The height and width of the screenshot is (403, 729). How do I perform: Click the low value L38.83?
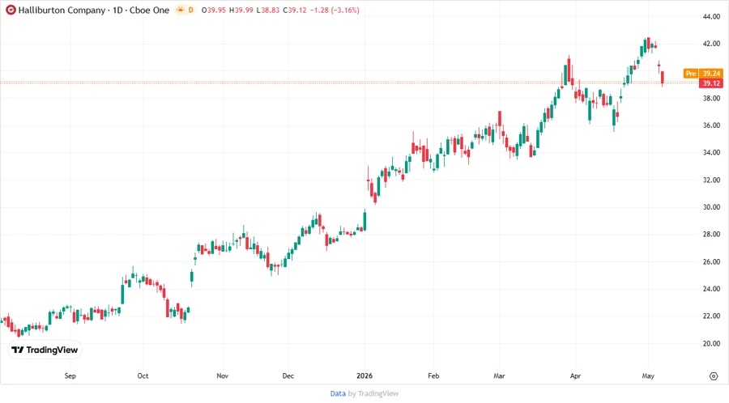268,10
